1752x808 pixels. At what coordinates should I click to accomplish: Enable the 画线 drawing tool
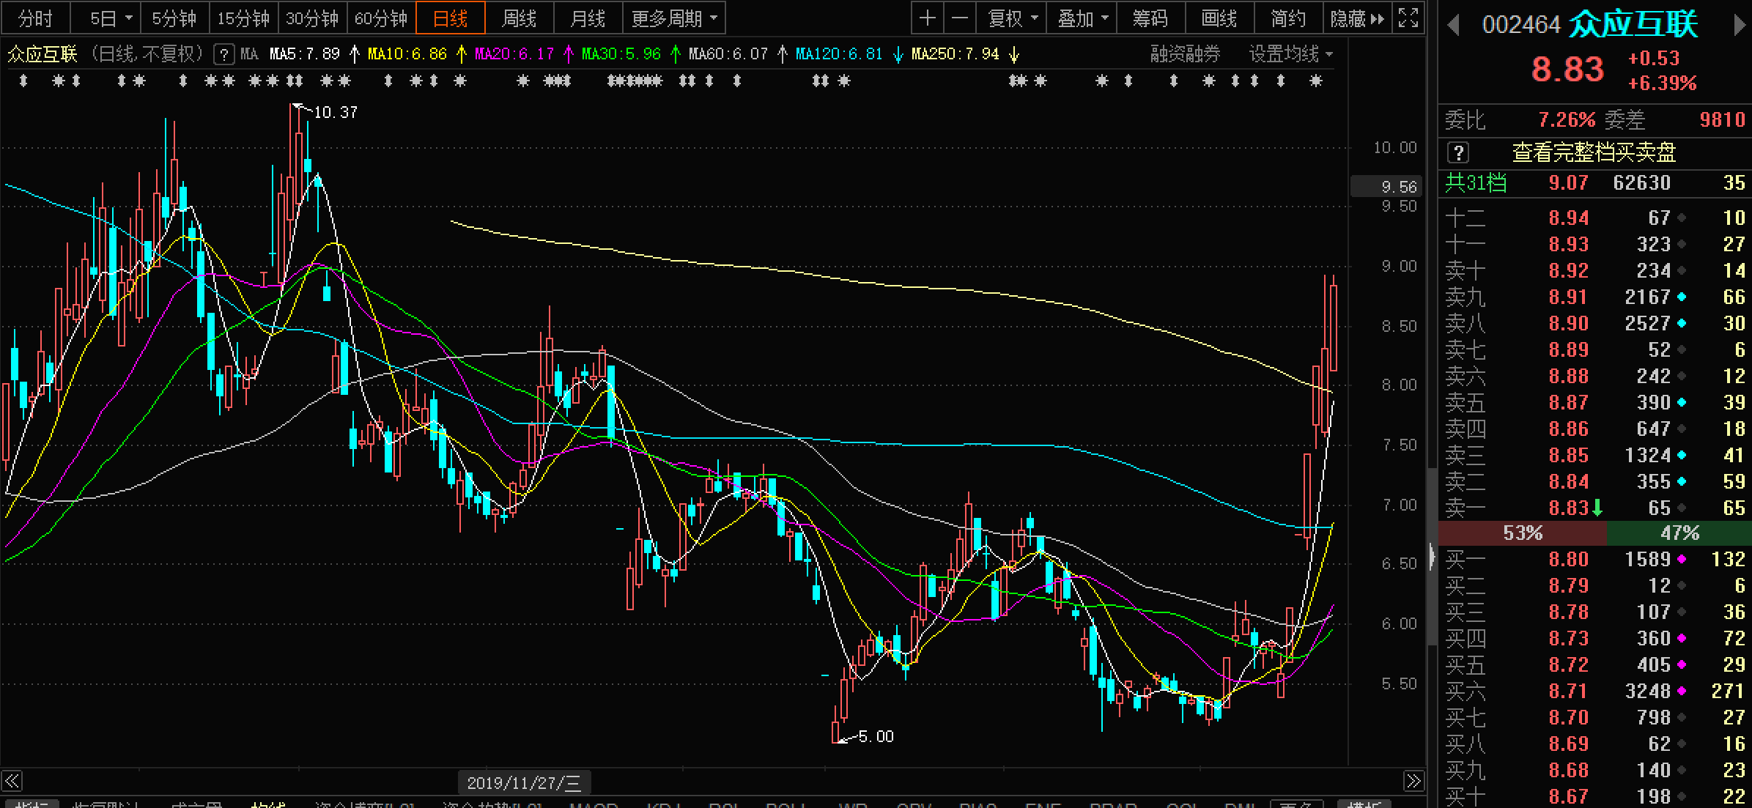pos(1219,18)
